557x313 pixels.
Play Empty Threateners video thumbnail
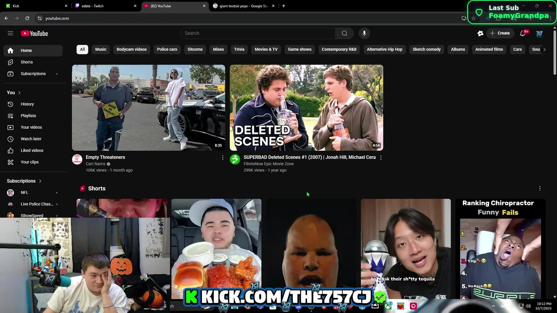point(148,108)
